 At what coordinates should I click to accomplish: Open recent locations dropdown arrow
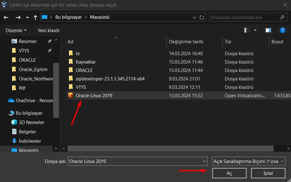coord(27,17)
